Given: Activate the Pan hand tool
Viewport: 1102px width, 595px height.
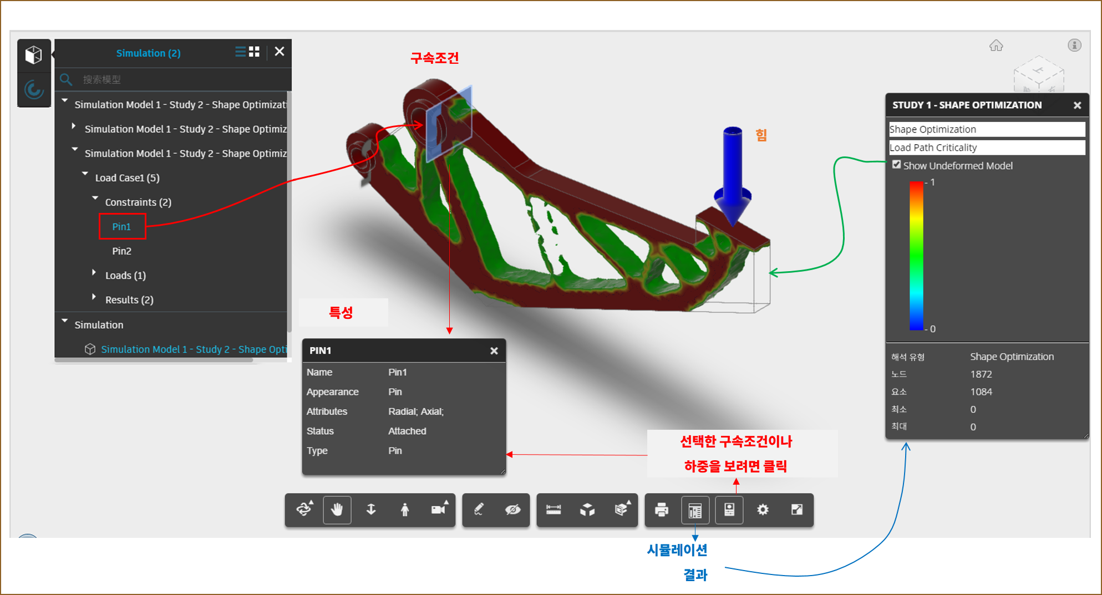Looking at the screenshot, I should [337, 509].
